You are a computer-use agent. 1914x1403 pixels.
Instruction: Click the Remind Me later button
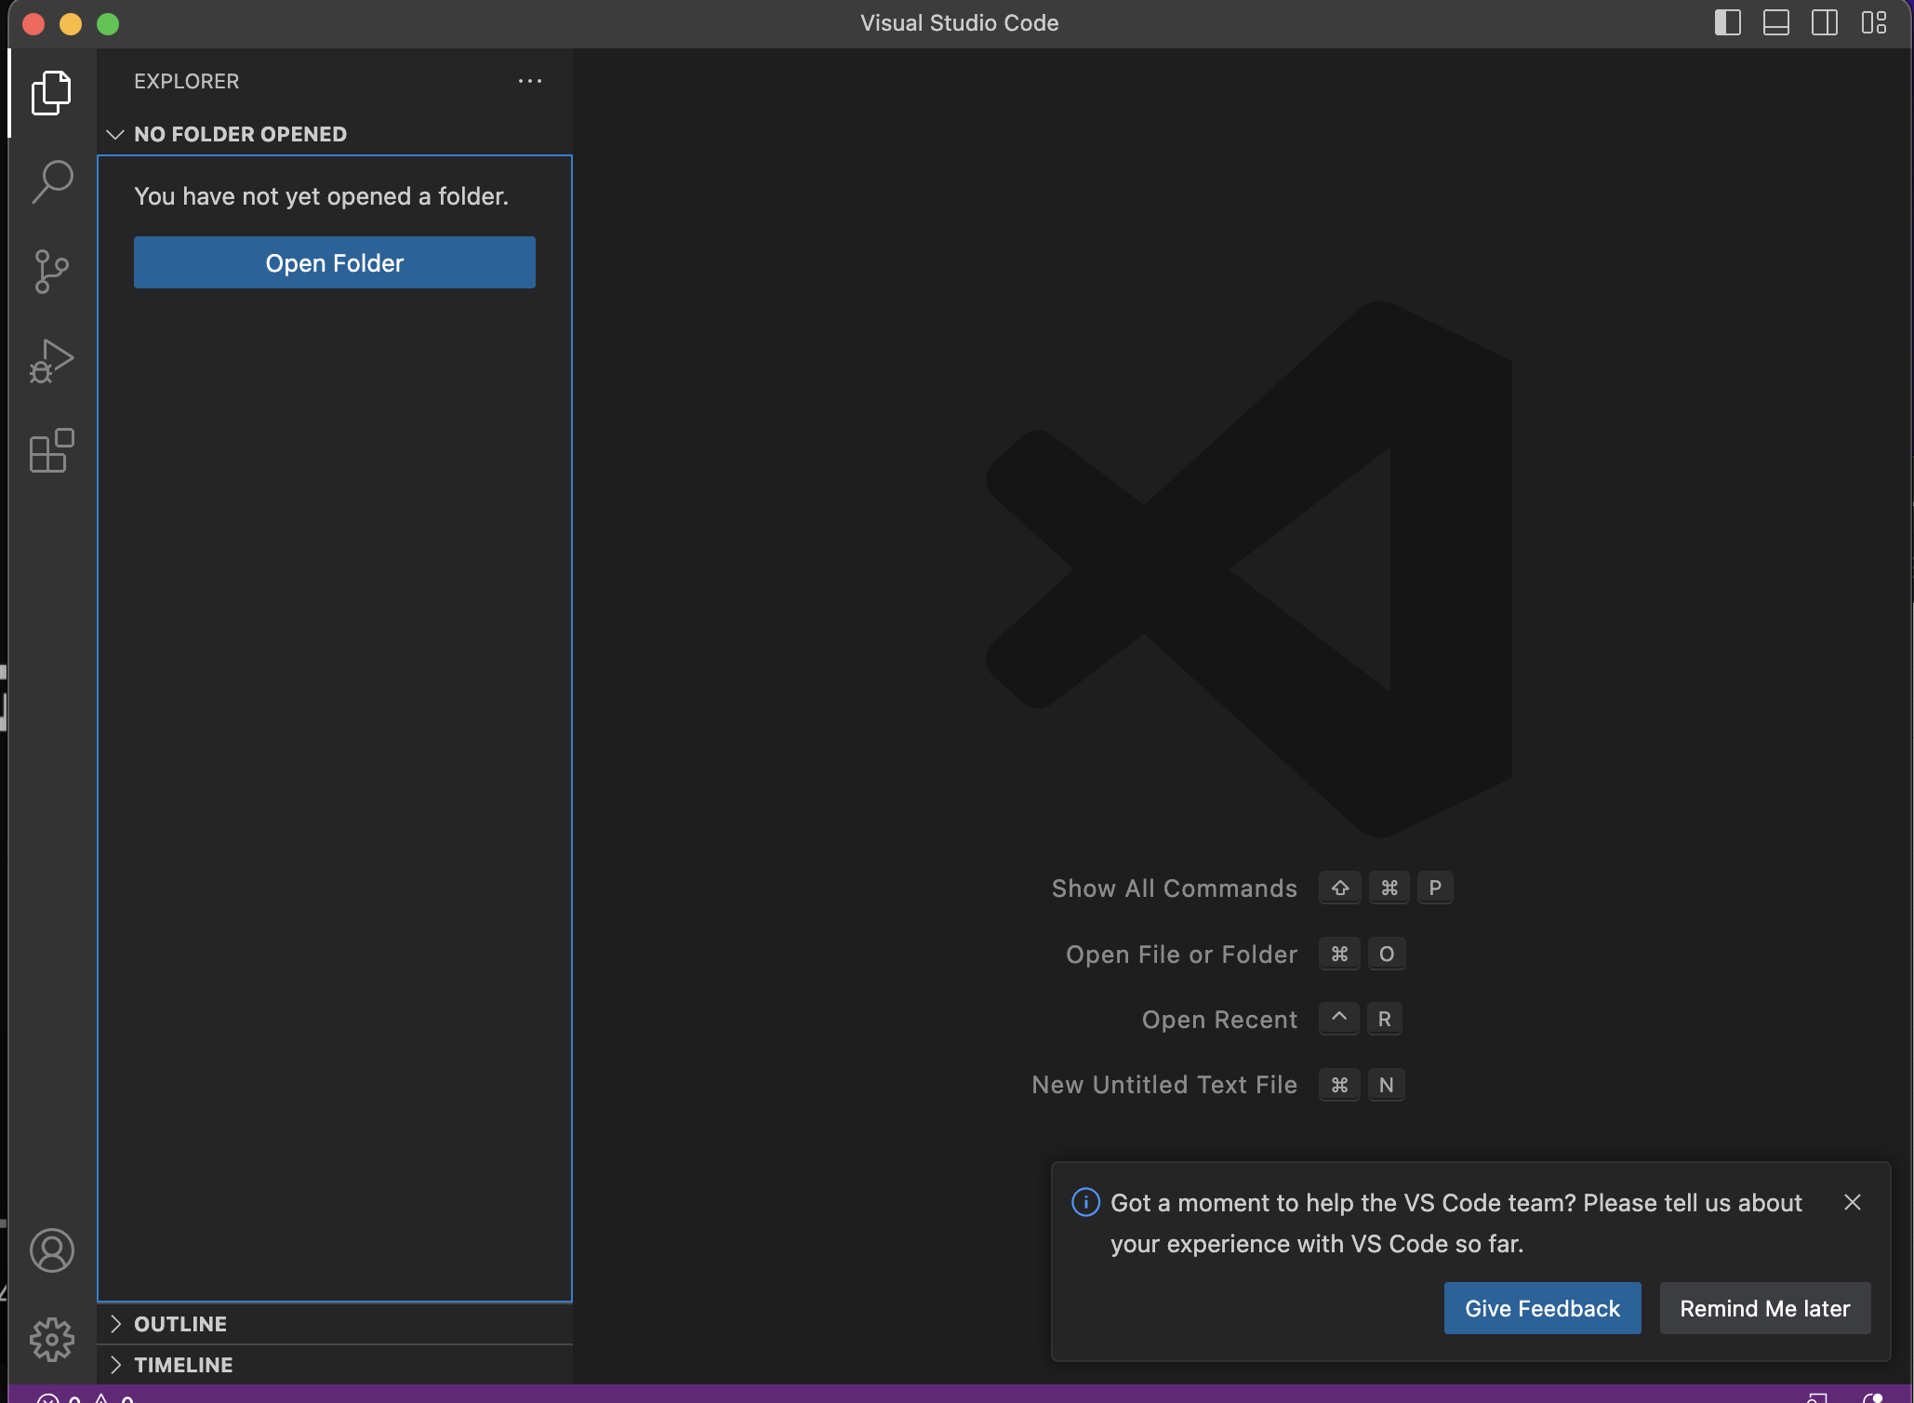click(x=1763, y=1308)
